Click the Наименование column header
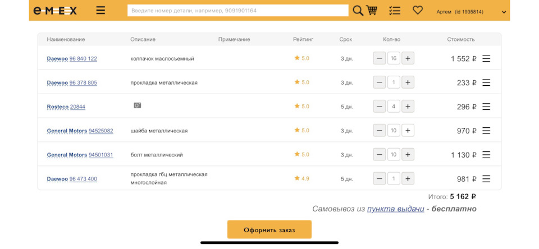This screenshot has height=249, width=539. coord(66,39)
